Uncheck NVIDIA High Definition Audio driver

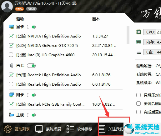(11, 36)
